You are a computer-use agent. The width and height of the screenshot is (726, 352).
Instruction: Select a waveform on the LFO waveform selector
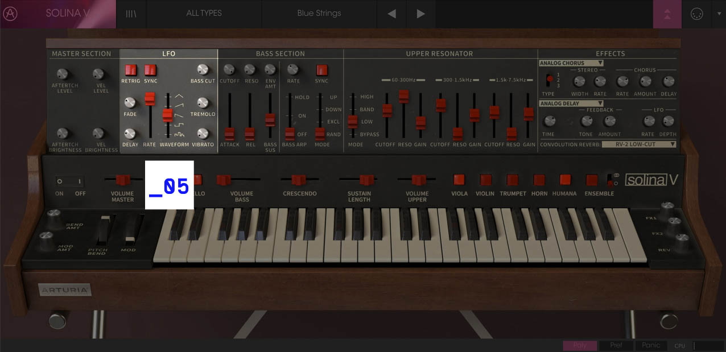coord(167,115)
